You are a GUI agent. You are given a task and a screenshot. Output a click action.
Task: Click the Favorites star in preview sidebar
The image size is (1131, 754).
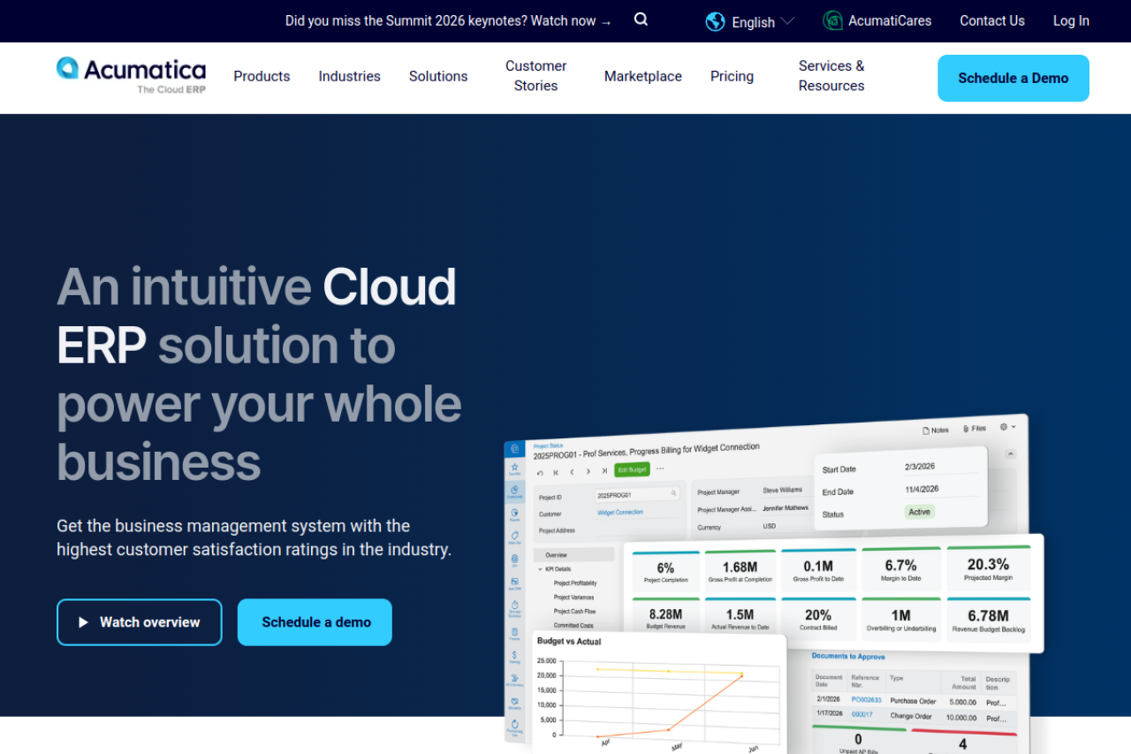click(x=515, y=467)
